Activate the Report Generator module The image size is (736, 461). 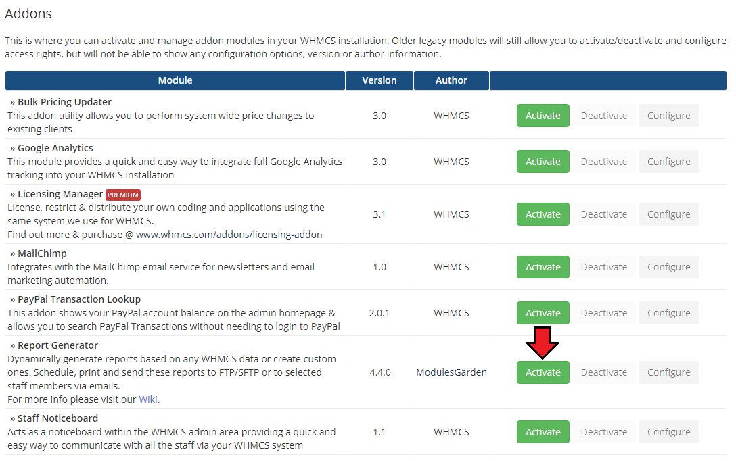tap(543, 372)
